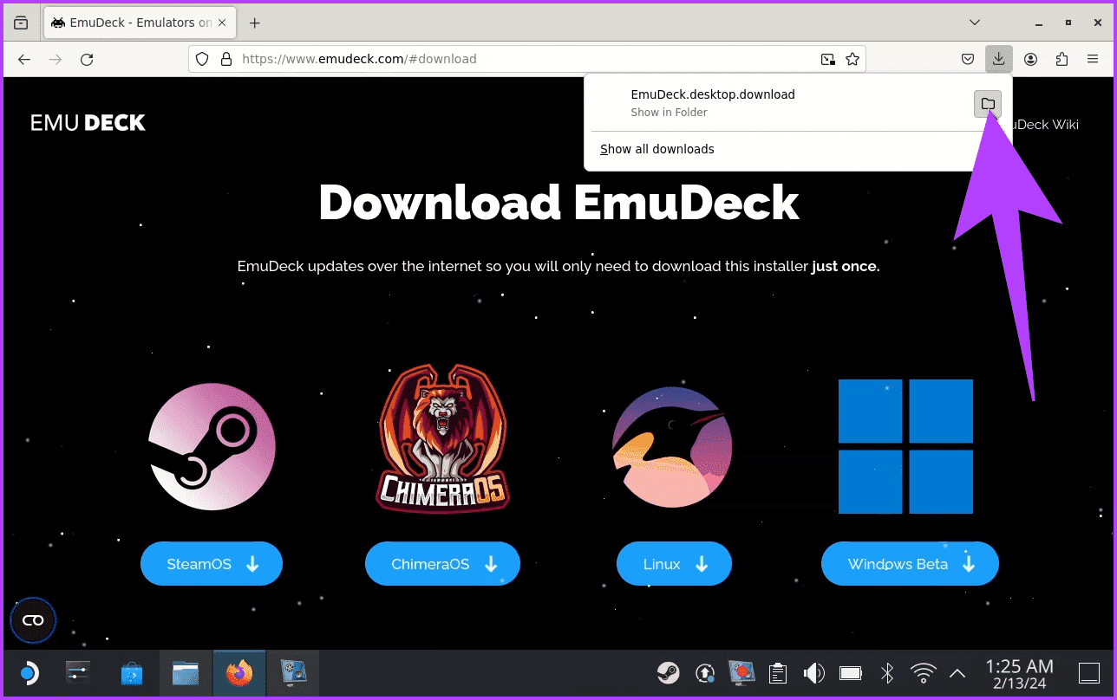
Task: Click the round floating widget icon
Action: [33, 620]
